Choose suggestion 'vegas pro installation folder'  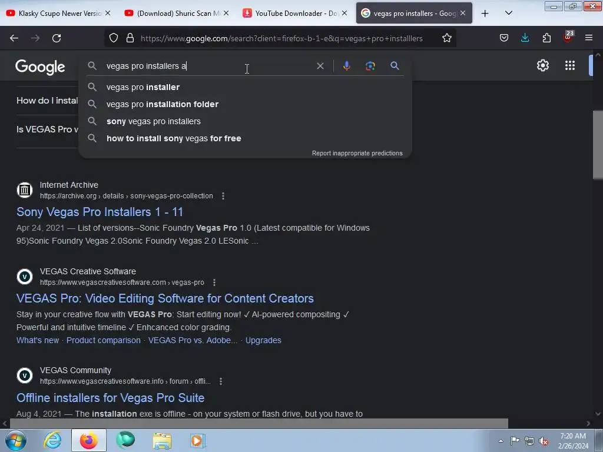246,104
